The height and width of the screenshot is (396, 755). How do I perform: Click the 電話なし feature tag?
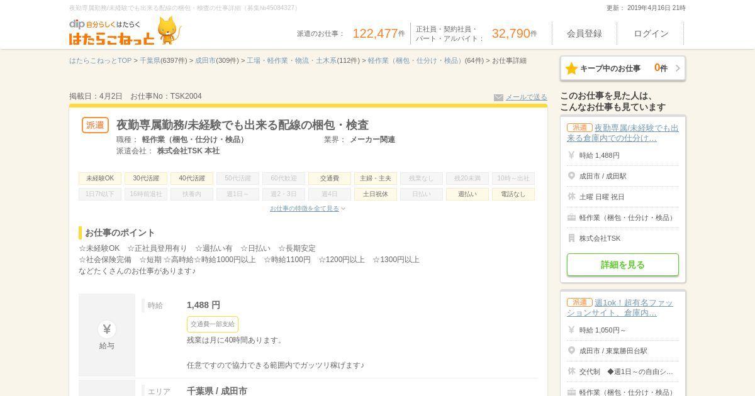[x=513, y=194]
